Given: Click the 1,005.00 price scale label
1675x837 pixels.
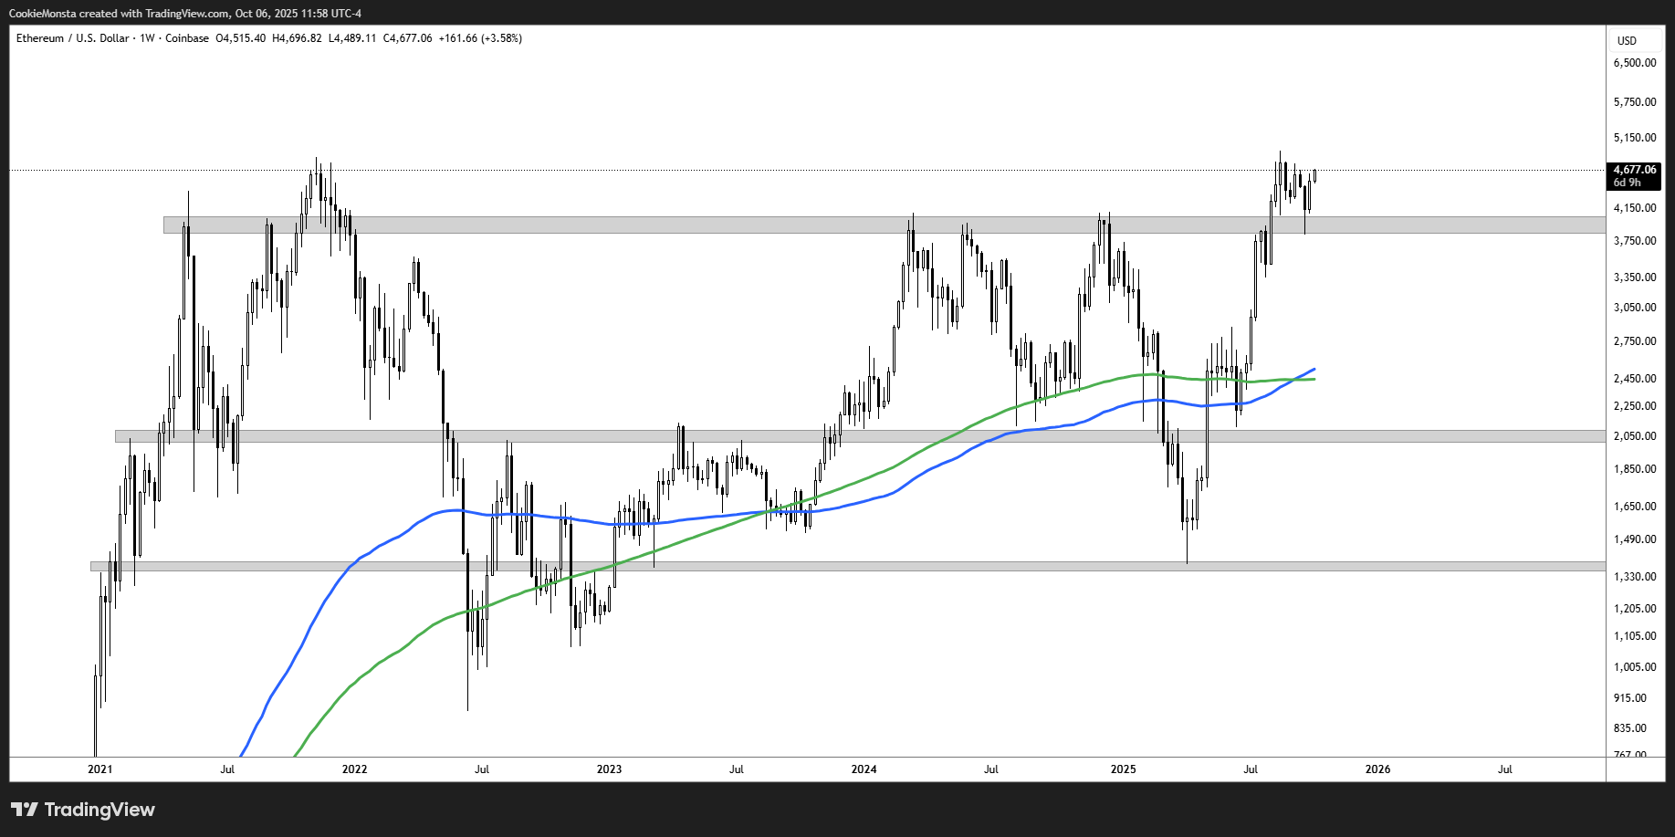Looking at the screenshot, I should pos(1634,667).
